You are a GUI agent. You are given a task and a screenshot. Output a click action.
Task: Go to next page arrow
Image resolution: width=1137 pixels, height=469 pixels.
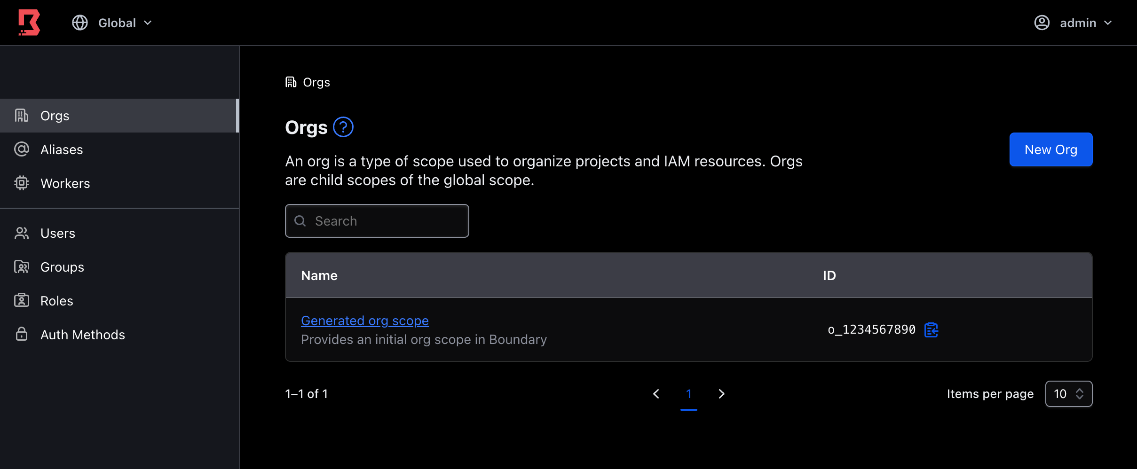coord(721,394)
